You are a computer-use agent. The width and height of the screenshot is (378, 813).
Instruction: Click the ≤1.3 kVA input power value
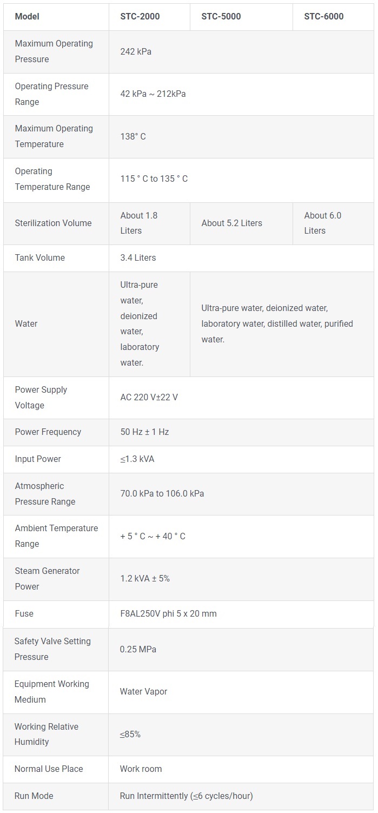pos(137,459)
